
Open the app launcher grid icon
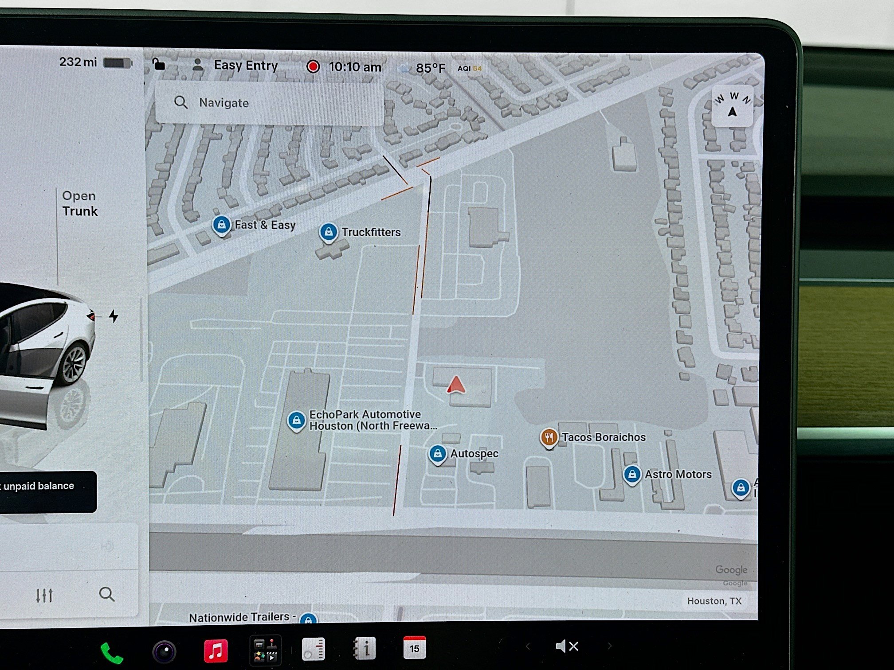coord(266,651)
